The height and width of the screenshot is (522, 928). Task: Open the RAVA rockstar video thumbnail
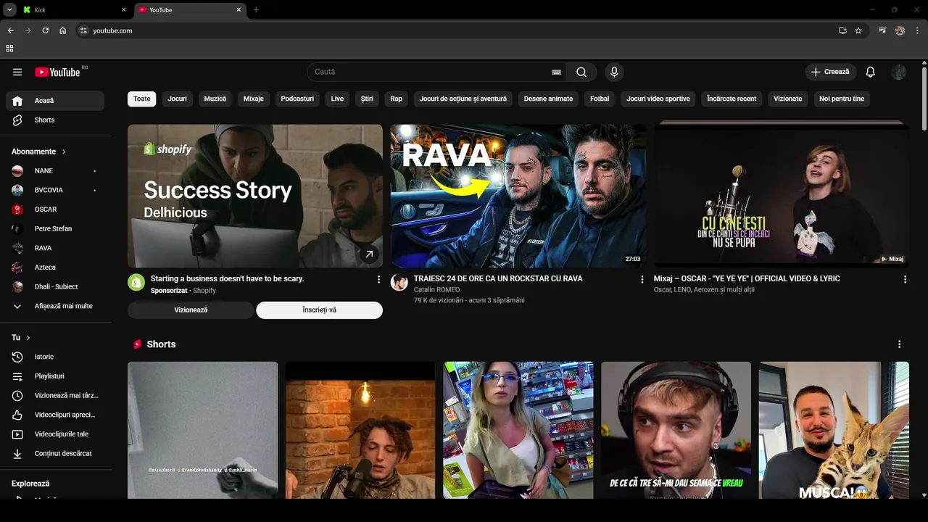tap(518, 196)
